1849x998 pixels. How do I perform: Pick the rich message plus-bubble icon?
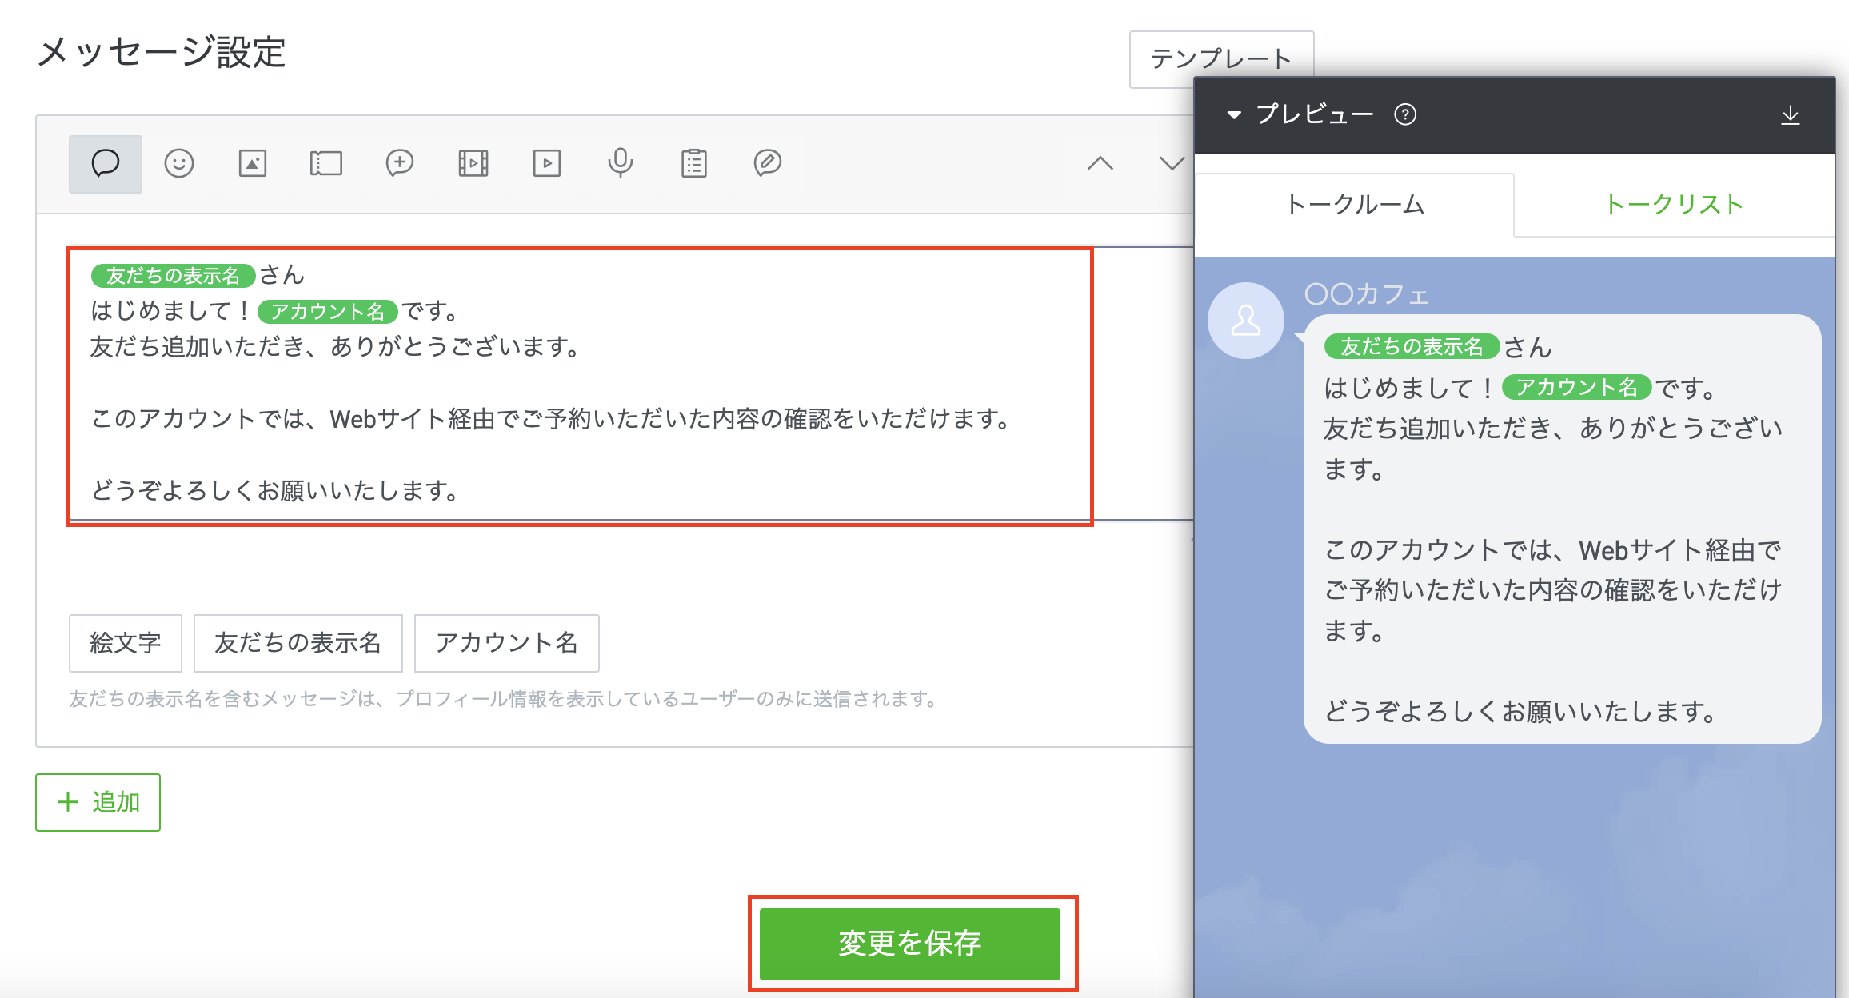(x=400, y=164)
